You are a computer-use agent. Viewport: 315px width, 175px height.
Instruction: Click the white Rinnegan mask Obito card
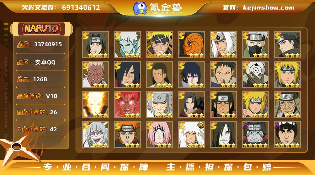255,74
